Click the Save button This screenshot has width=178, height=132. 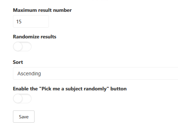[24, 117]
